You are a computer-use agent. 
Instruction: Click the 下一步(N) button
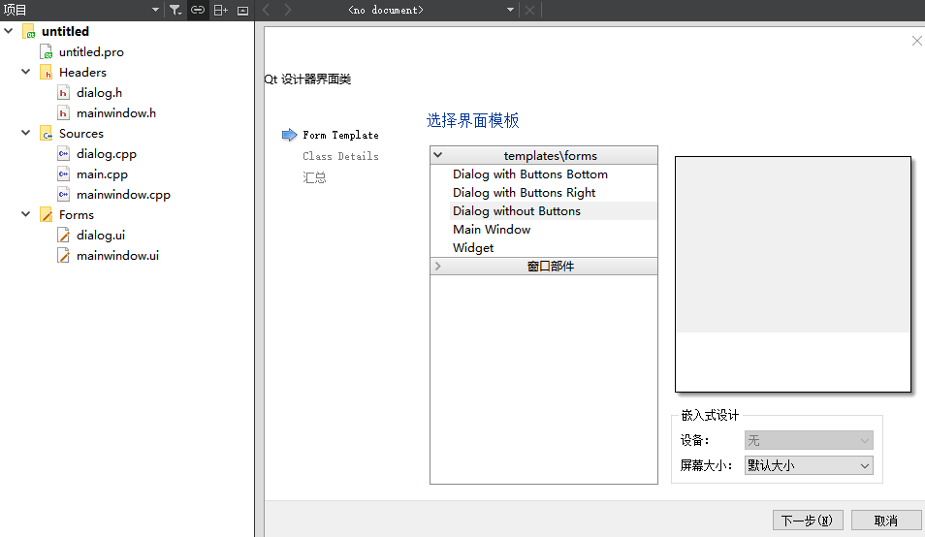(807, 521)
